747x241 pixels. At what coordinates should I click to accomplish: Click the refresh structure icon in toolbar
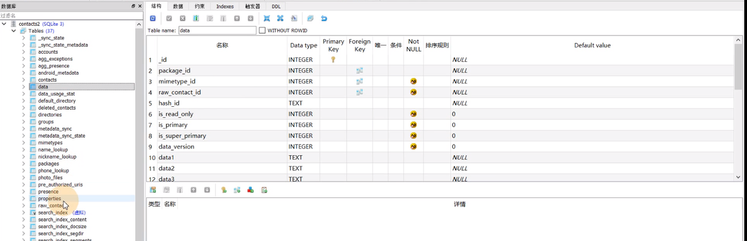tap(153, 19)
